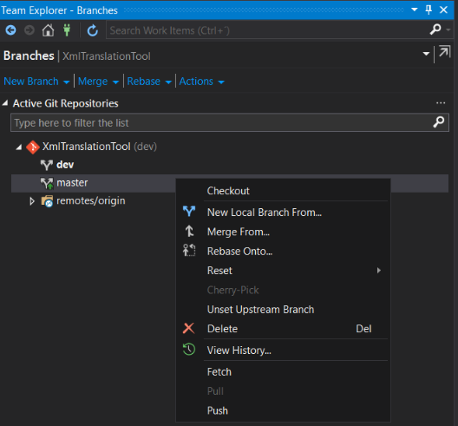This screenshot has width=458, height=426.
Task: Click the Rebase link
Action: tap(143, 82)
